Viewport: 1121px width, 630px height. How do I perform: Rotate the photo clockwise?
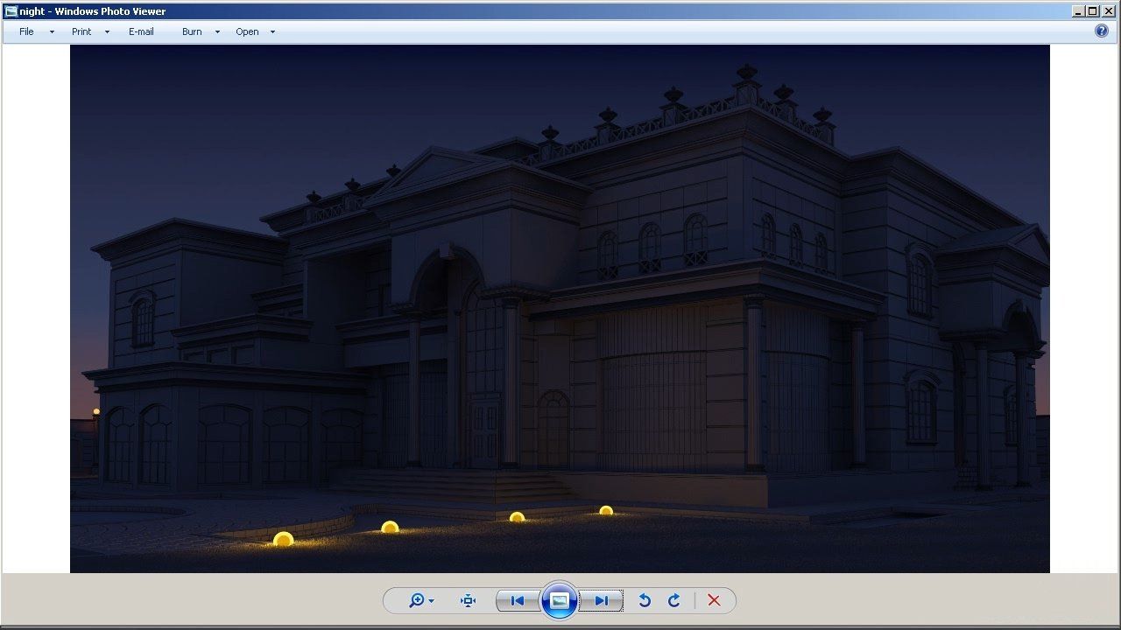point(673,600)
